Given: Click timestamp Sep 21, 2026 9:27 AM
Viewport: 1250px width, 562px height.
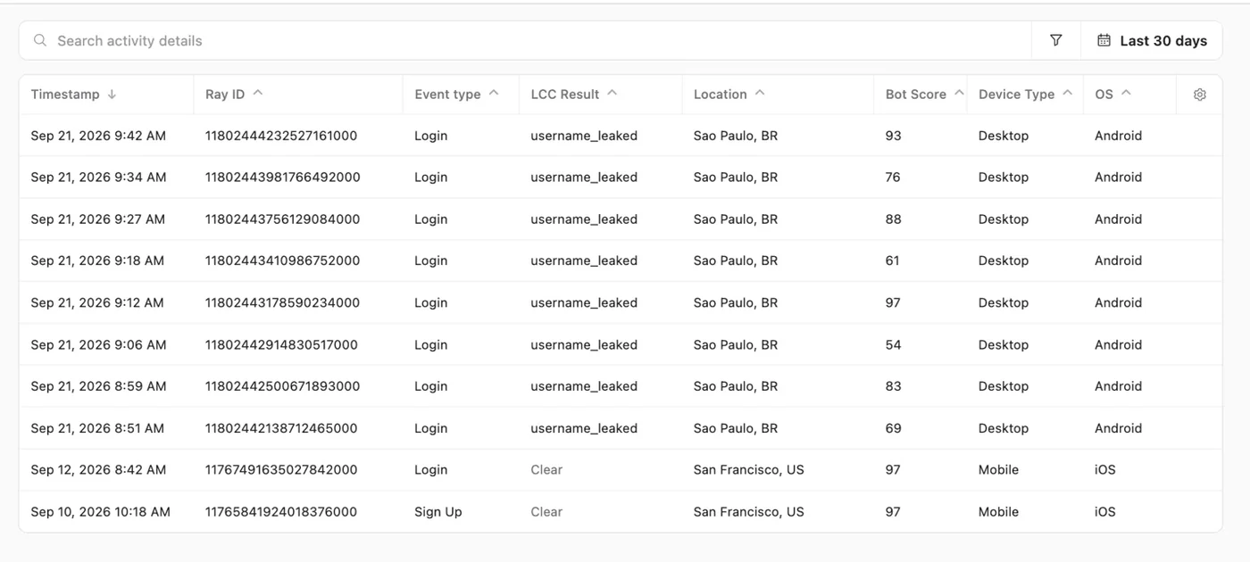Looking at the screenshot, I should [x=98, y=219].
